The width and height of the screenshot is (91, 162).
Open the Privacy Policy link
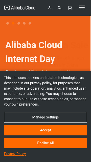click(15, 154)
